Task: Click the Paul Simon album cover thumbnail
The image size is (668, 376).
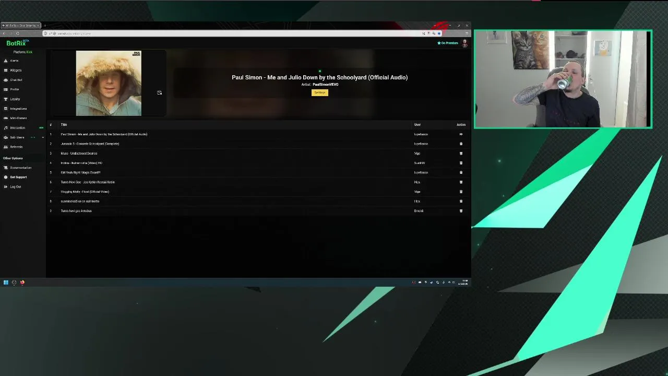Action: (x=109, y=83)
